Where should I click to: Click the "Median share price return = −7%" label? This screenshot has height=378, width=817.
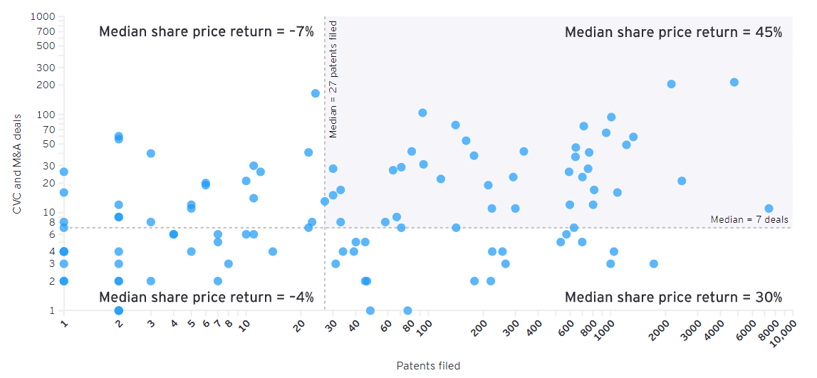coord(206,32)
